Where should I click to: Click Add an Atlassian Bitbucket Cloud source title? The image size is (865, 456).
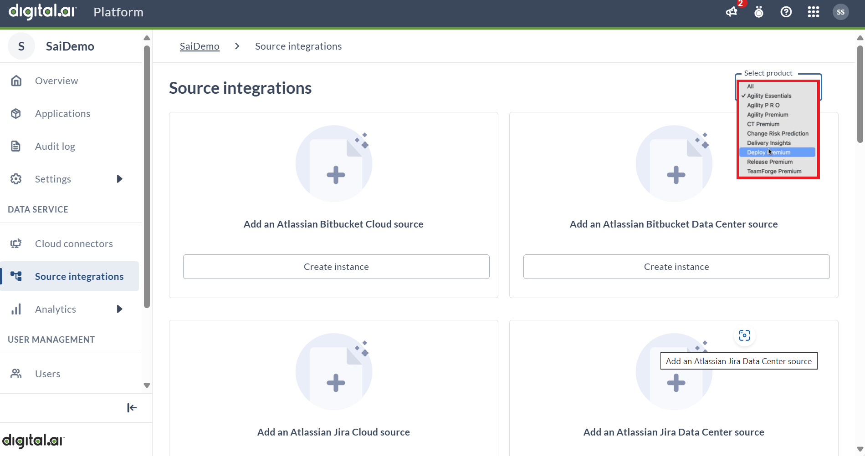coord(333,224)
